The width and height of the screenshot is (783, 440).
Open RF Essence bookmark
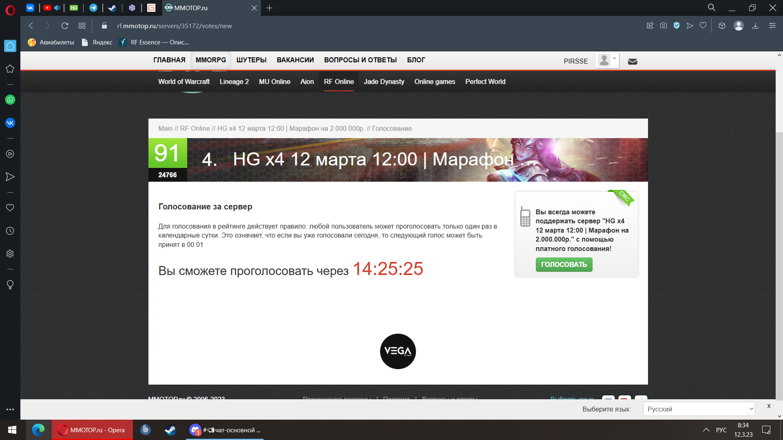coord(154,42)
